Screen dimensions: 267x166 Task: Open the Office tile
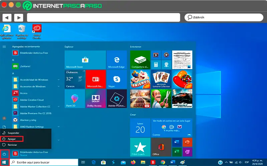[x=161, y=147]
